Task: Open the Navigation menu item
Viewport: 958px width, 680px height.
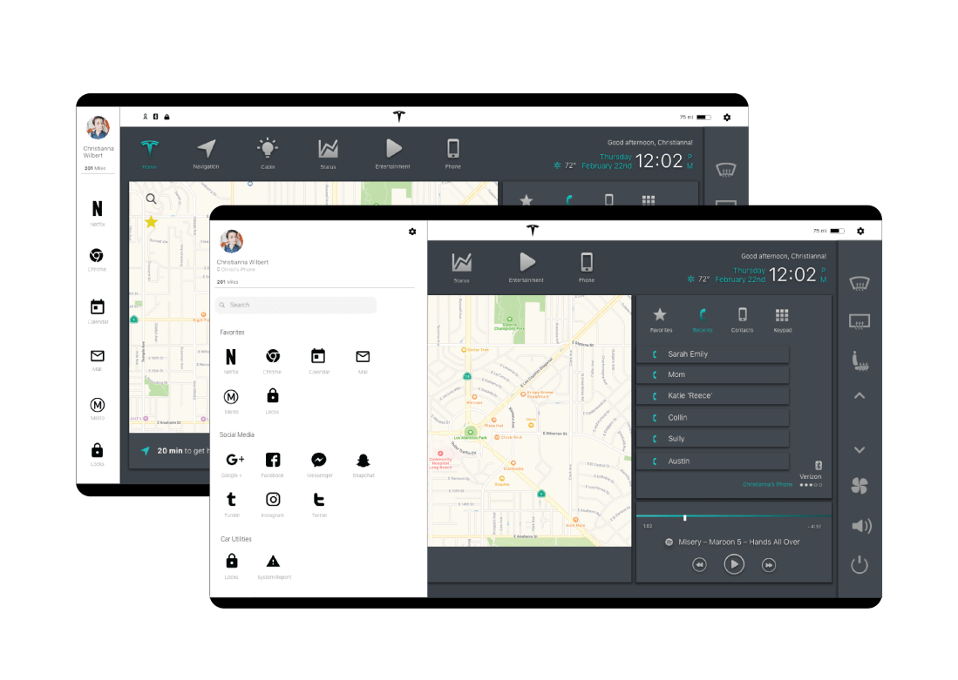Action: coord(207,152)
